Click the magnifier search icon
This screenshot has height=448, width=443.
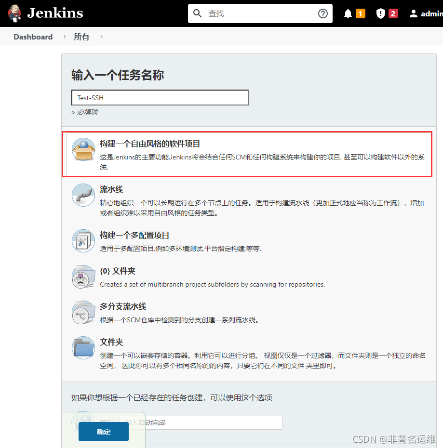197,13
